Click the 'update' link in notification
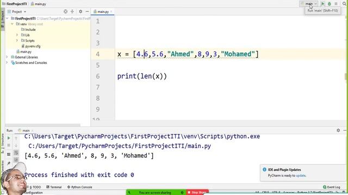348x195 pixels. [301, 175]
